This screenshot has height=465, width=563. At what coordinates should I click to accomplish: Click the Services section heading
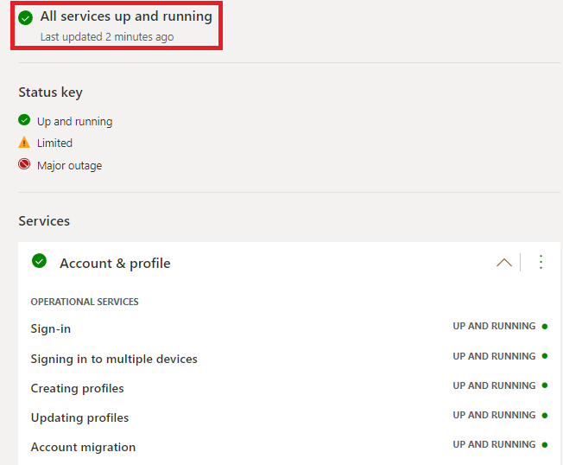point(44,221)
